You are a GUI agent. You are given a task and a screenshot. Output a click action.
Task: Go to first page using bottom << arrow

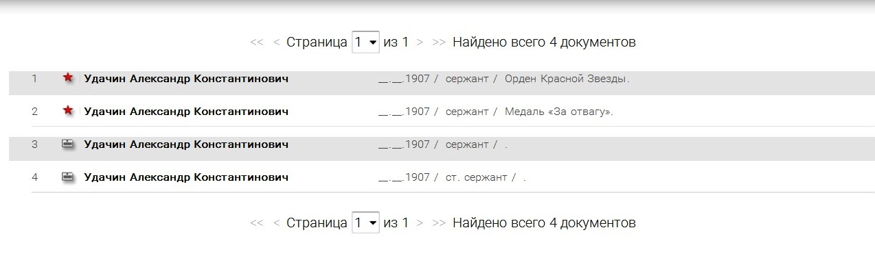coord(257,223)
